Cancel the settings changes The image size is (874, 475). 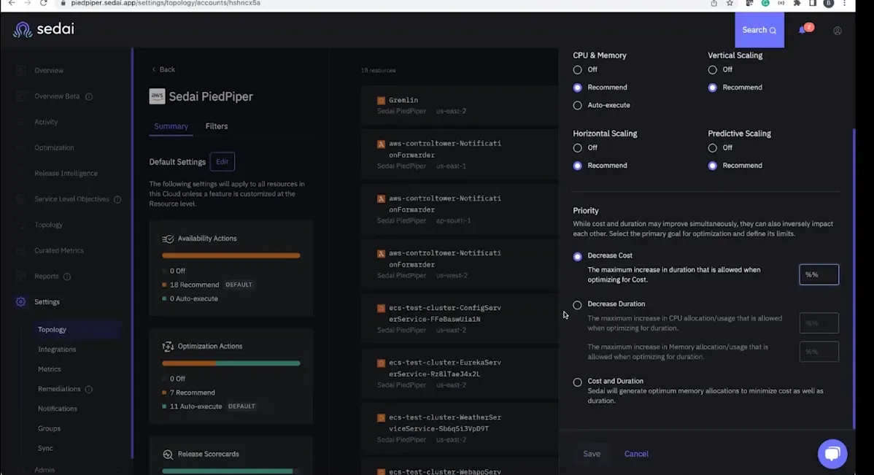tap(636, 454)
